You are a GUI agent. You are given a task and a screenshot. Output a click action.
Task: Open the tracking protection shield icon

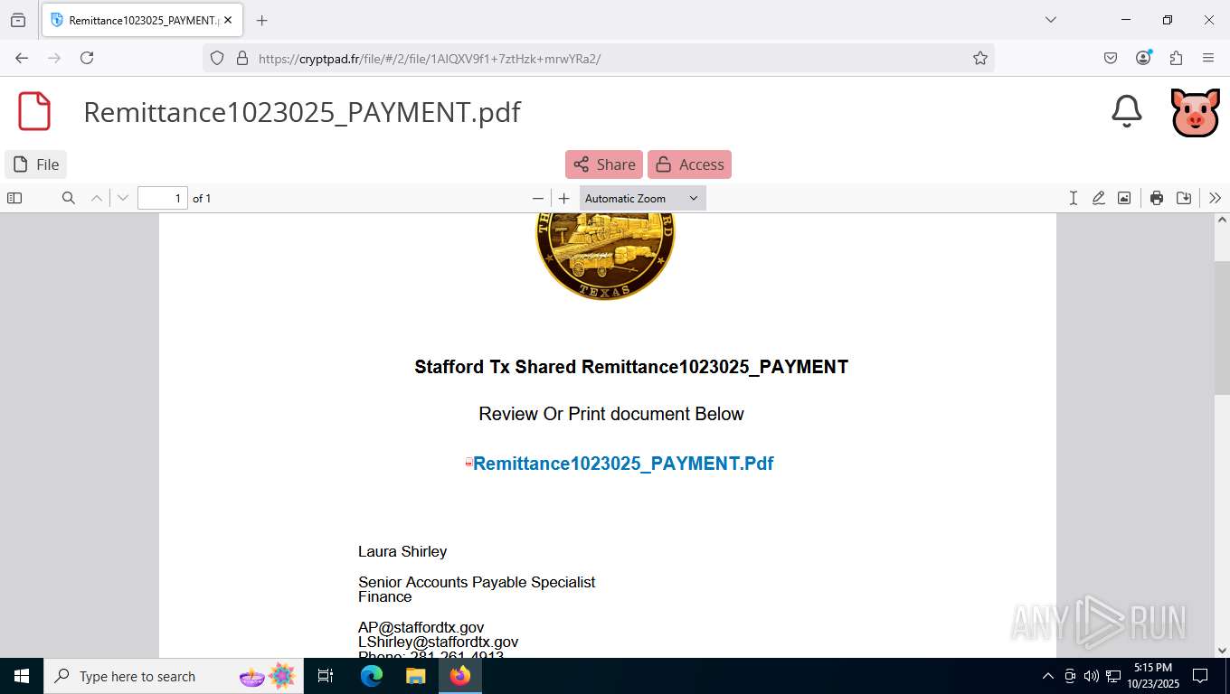pyautogui.click(x=216, y=58)
